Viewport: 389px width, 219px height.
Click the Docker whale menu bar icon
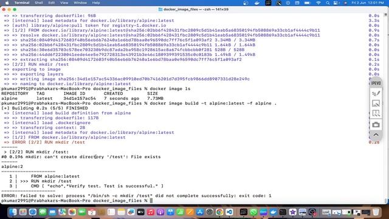tap(257, 3)
